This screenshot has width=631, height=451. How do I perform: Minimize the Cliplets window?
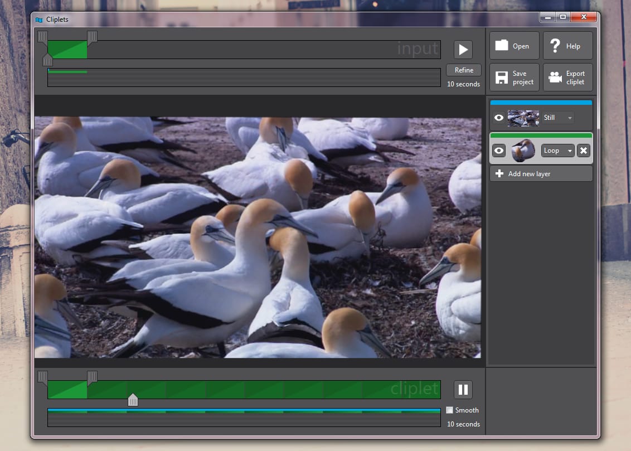(x=548, y=17)
